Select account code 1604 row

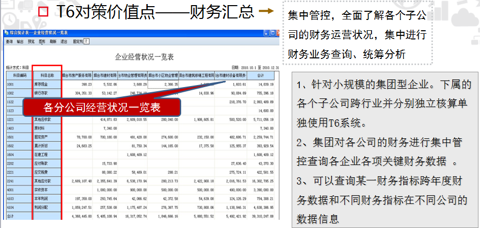tap(19, 155)
